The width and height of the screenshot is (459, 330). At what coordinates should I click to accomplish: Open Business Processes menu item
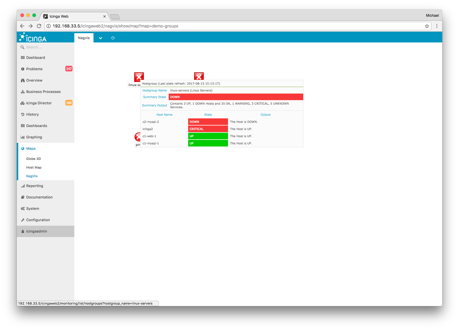click(46, 92)
